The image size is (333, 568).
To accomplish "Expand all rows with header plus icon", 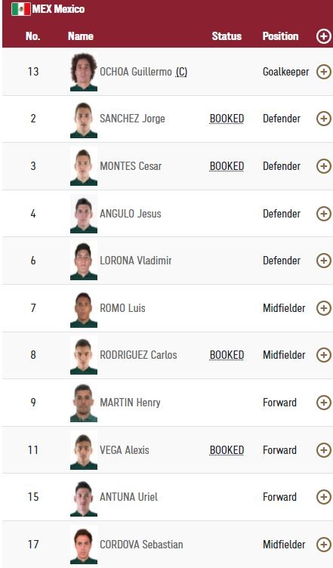I will pos(324,36).
